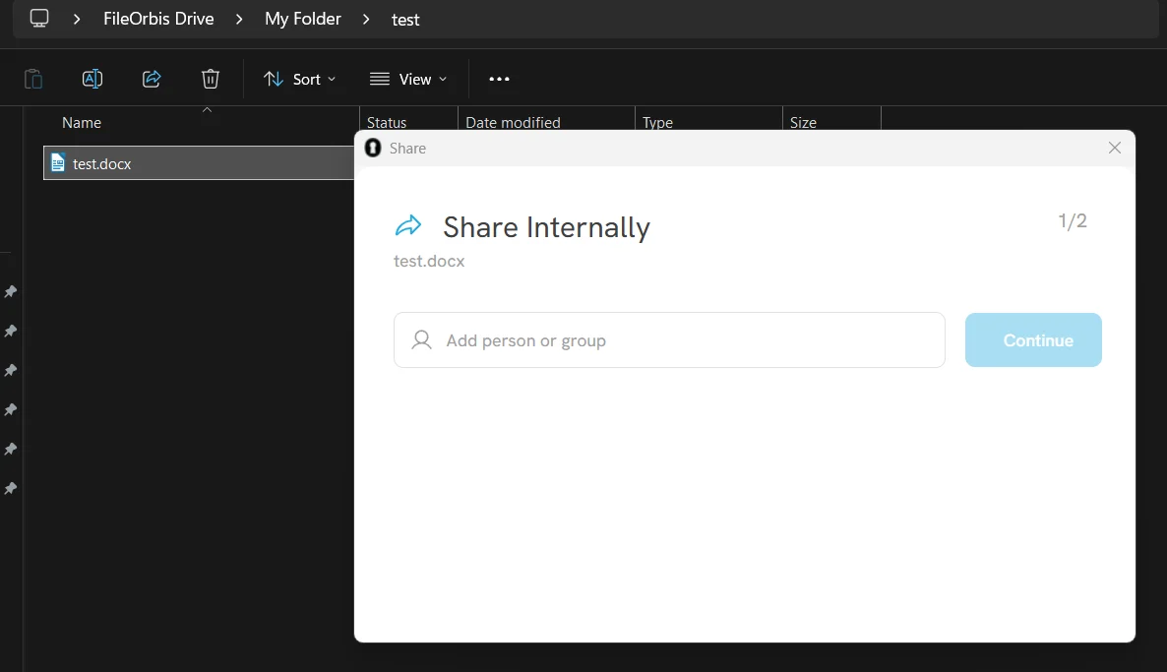Expand the View dropdown menu
The height and width of the screenshot is (672, 1167).
click(408, 79)
